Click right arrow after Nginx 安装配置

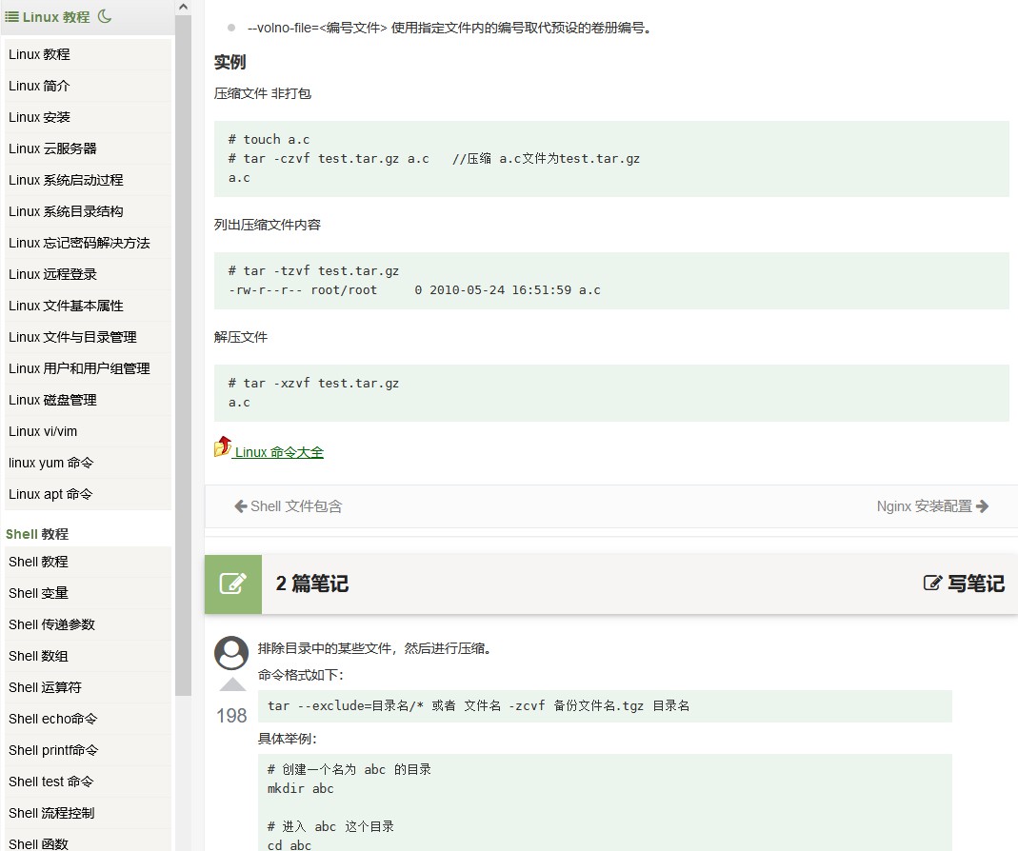click(983, 505)
